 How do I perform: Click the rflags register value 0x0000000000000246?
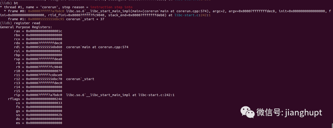[x=44, y=99]
